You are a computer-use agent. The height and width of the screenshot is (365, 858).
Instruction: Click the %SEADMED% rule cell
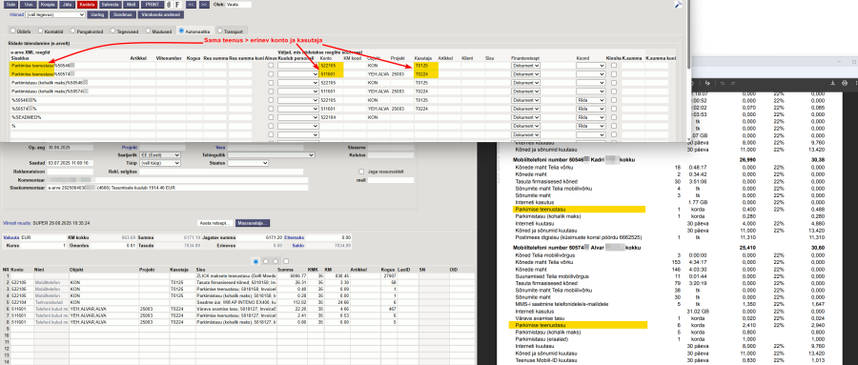pos(69,117)
